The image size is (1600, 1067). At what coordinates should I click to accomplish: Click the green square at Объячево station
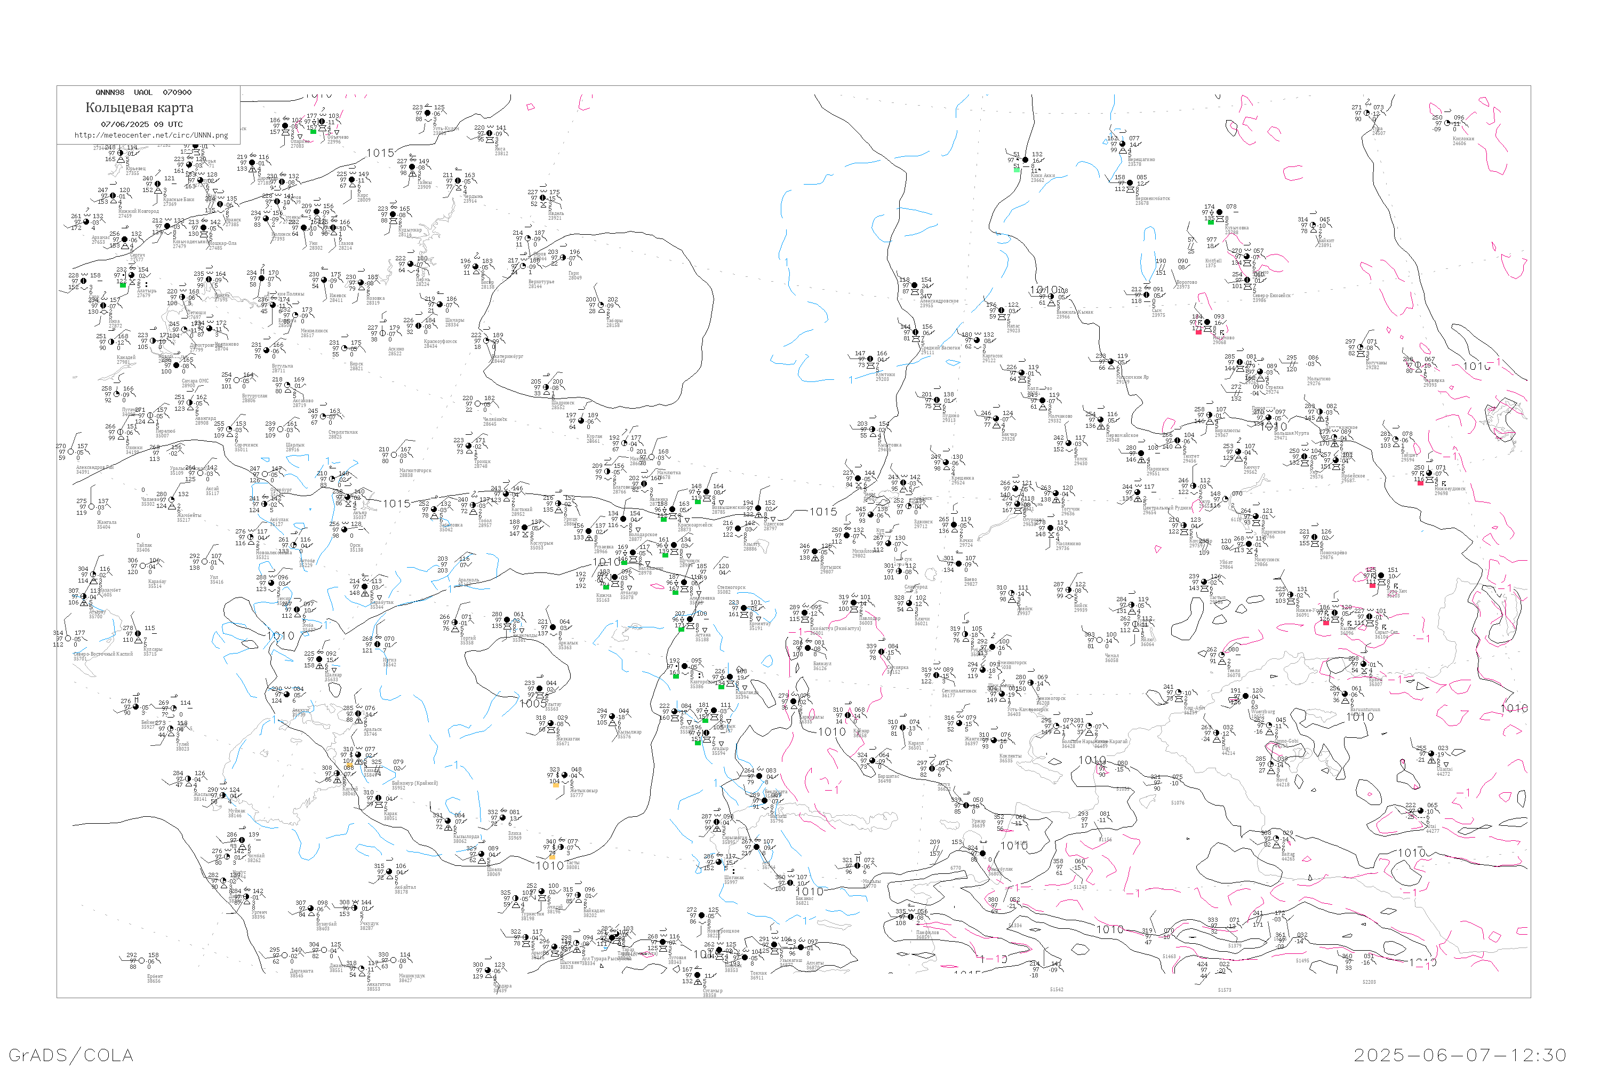click(313, 131)
